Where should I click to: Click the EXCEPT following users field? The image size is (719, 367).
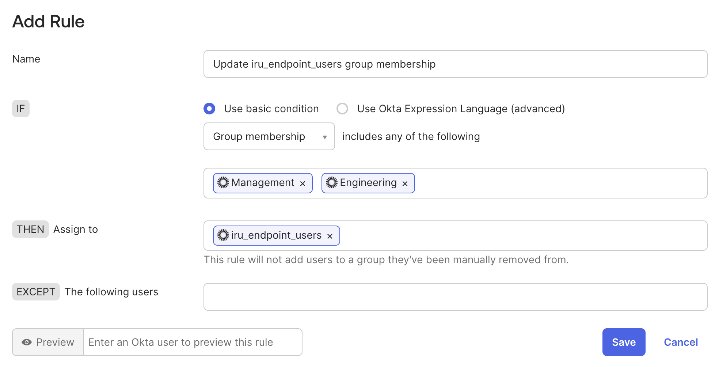pos(455,297)
